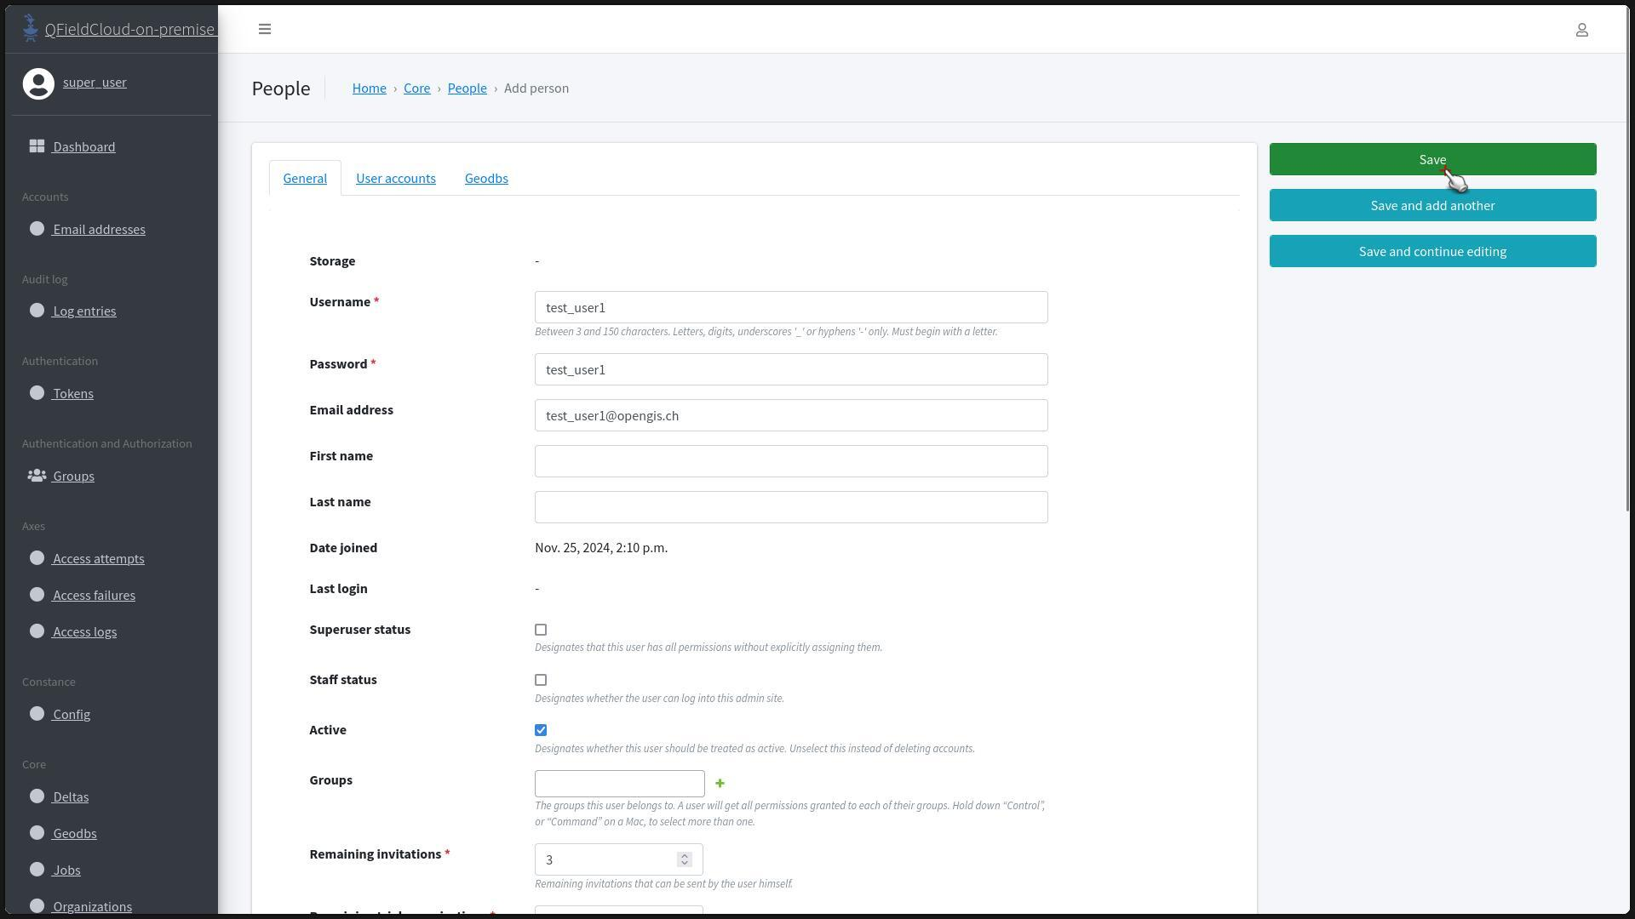Uncheck the Active checkbox
The width and height of the screenshot is (1635, 919).
click(541, 730)
